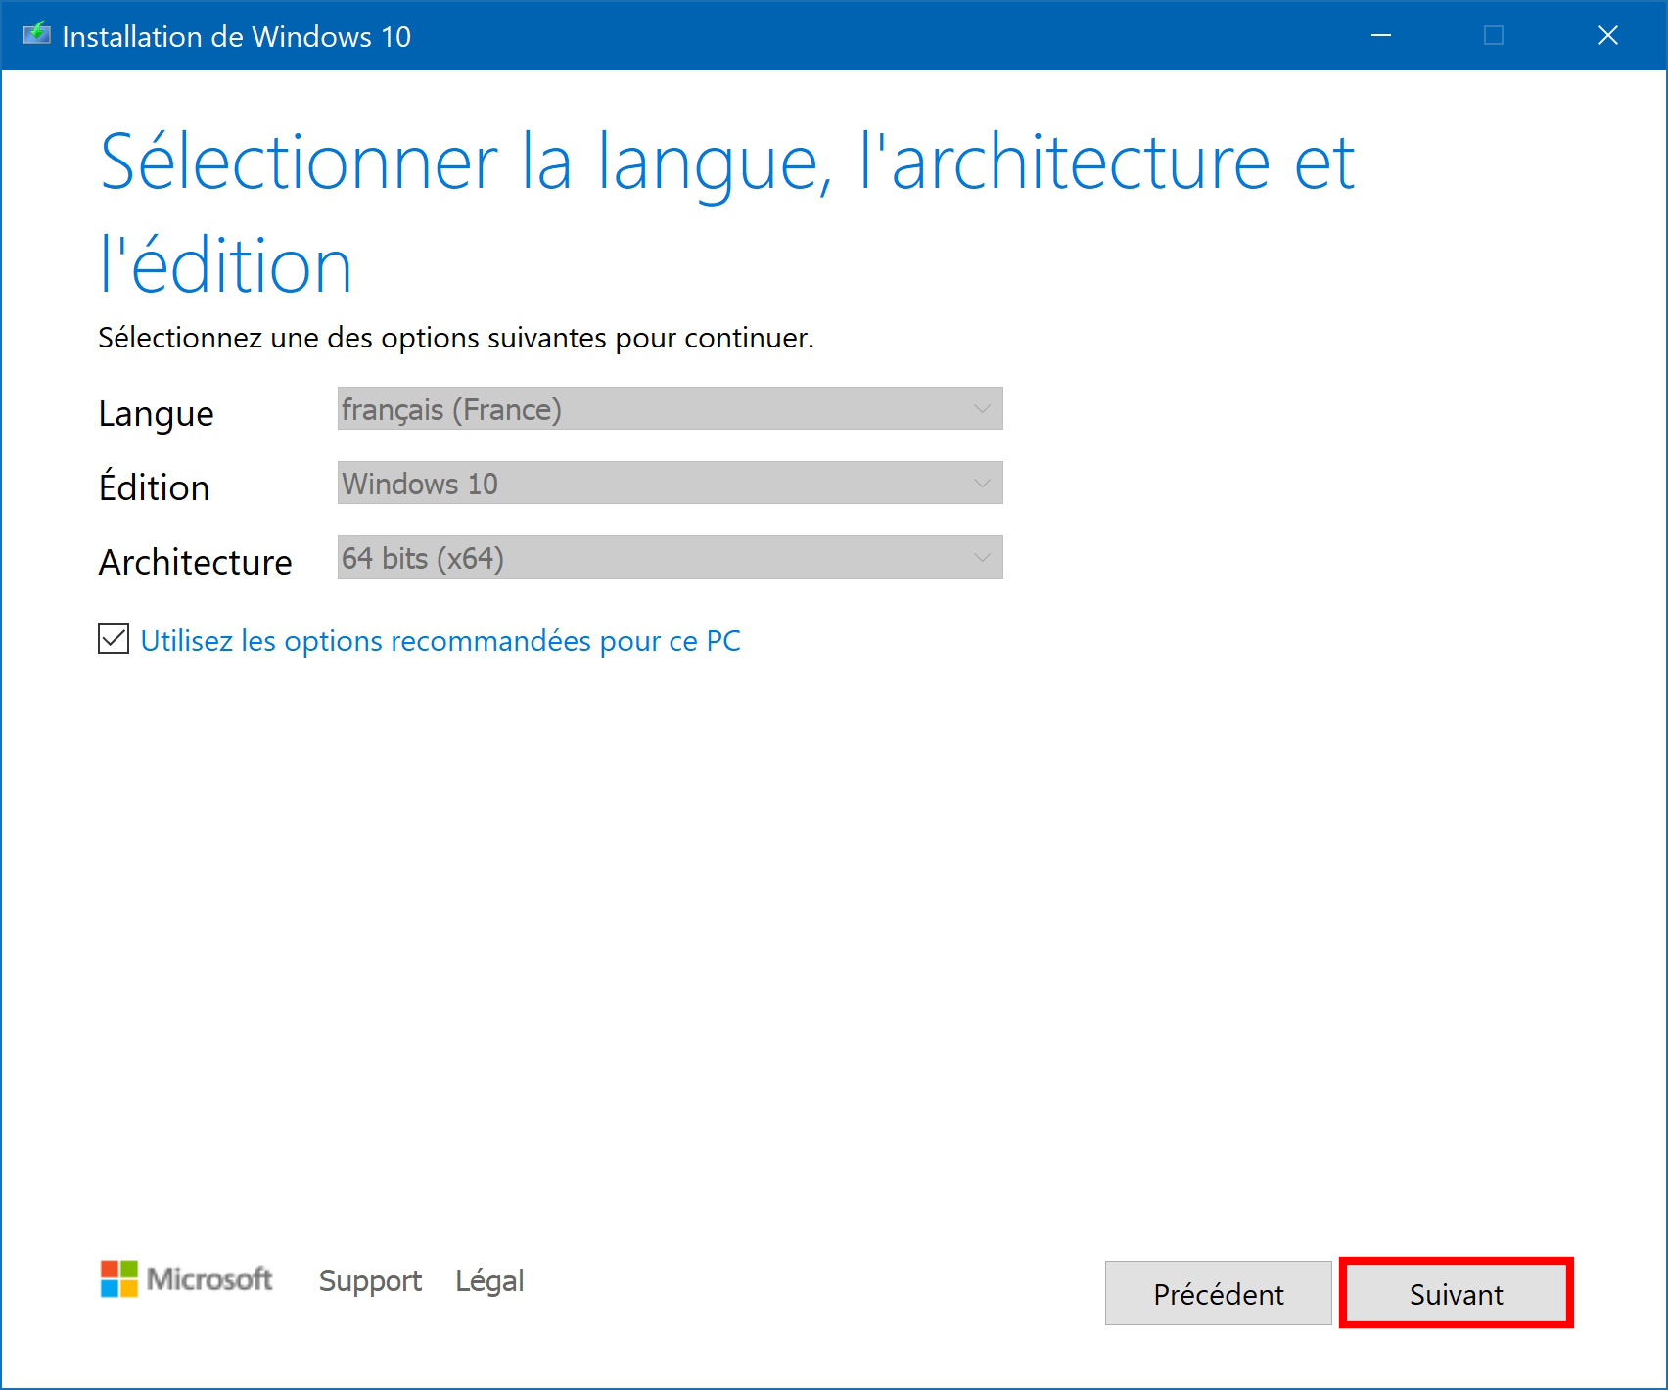Click the 'Installation de Windows 10' window title

236,36
